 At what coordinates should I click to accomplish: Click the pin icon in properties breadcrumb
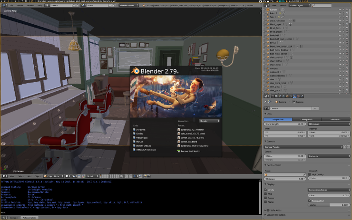click(265, 102)
